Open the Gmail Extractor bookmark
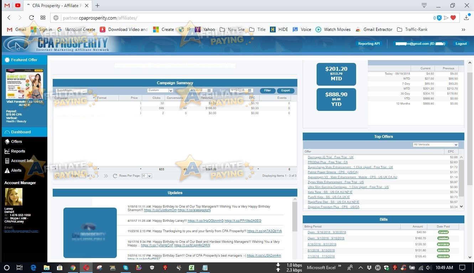 (374, 30)
